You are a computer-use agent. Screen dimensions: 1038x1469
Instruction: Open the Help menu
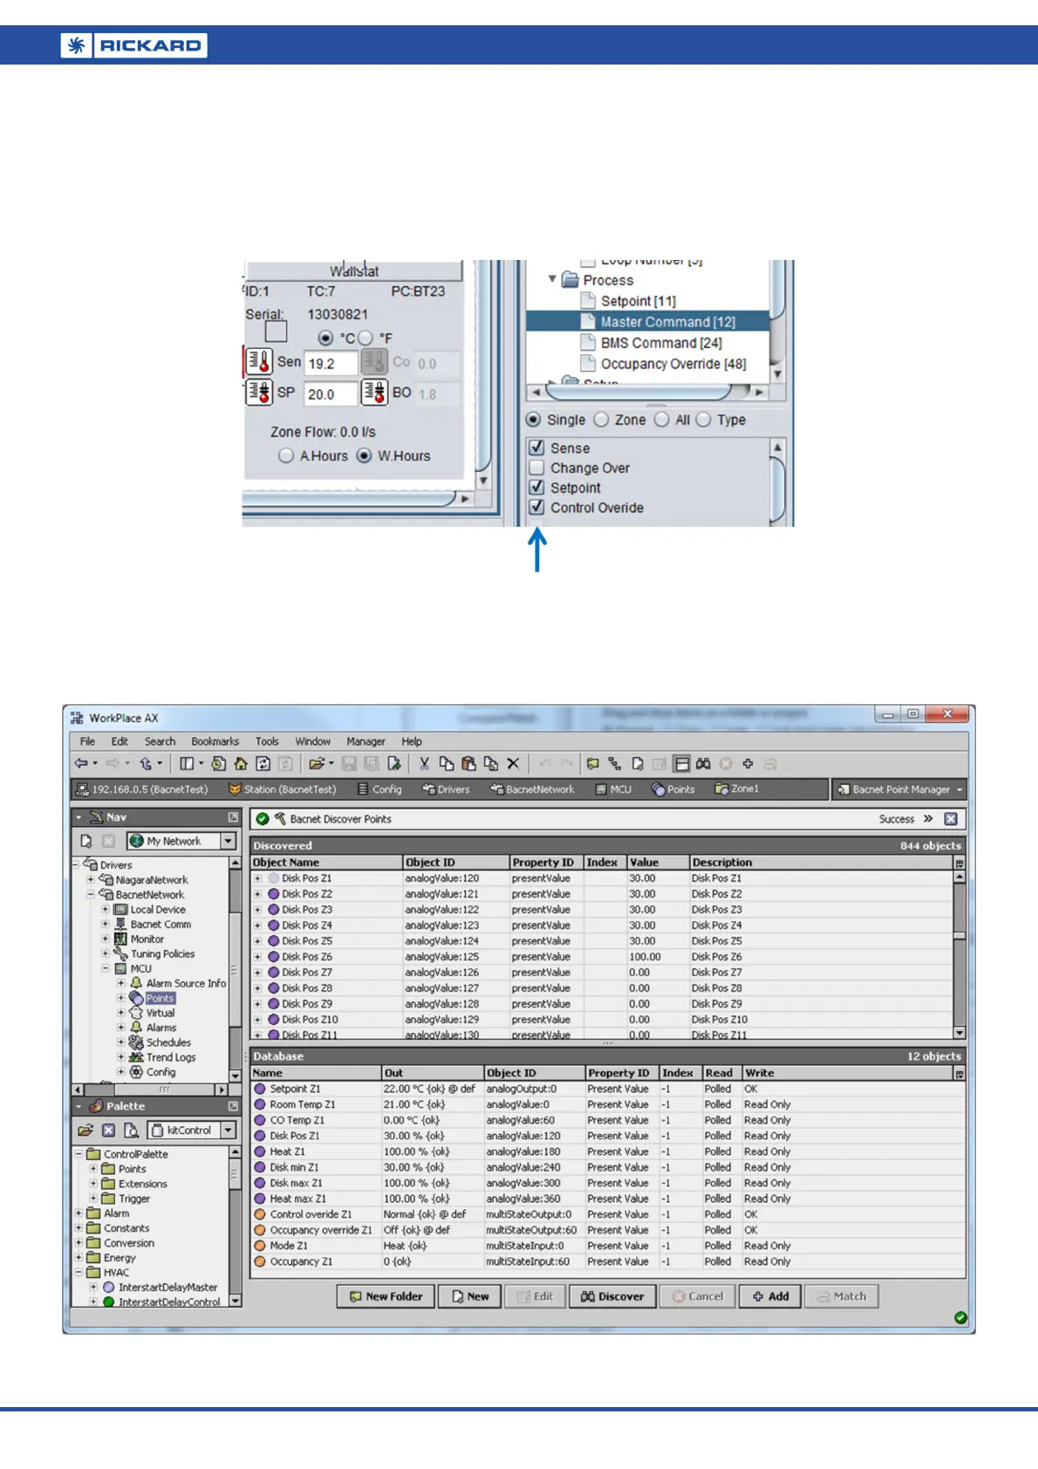[412, 741]
